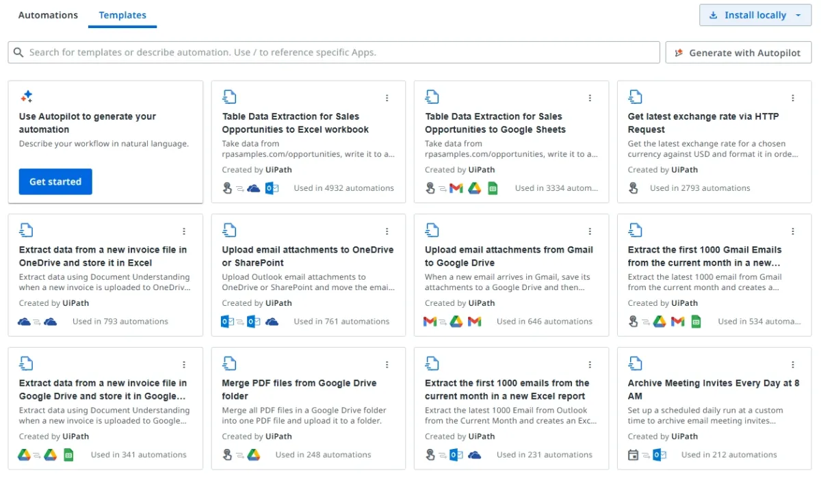The image size is (821, 479).
Task: Click Google Drive icon in Upload Gmail attachments card
Action: (456, 322)
